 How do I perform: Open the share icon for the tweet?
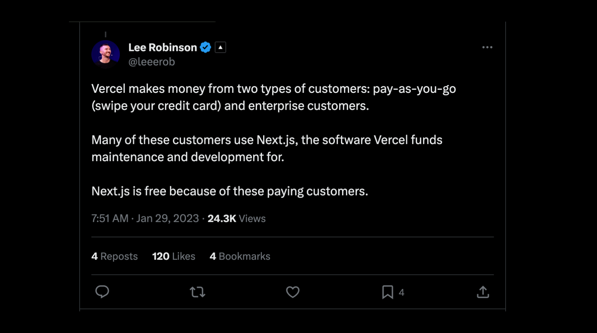click(x=483, y=292)
